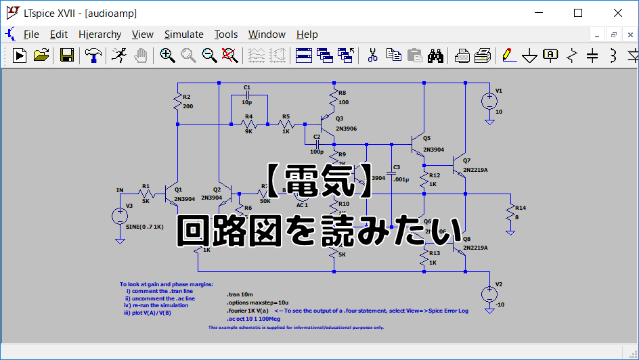Open the Window menu
639x360 pixels.
267,35
